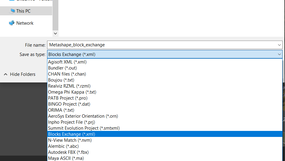The image size is (285, 161).
Task: Click the Network globe icon
Action: (12, 23)
